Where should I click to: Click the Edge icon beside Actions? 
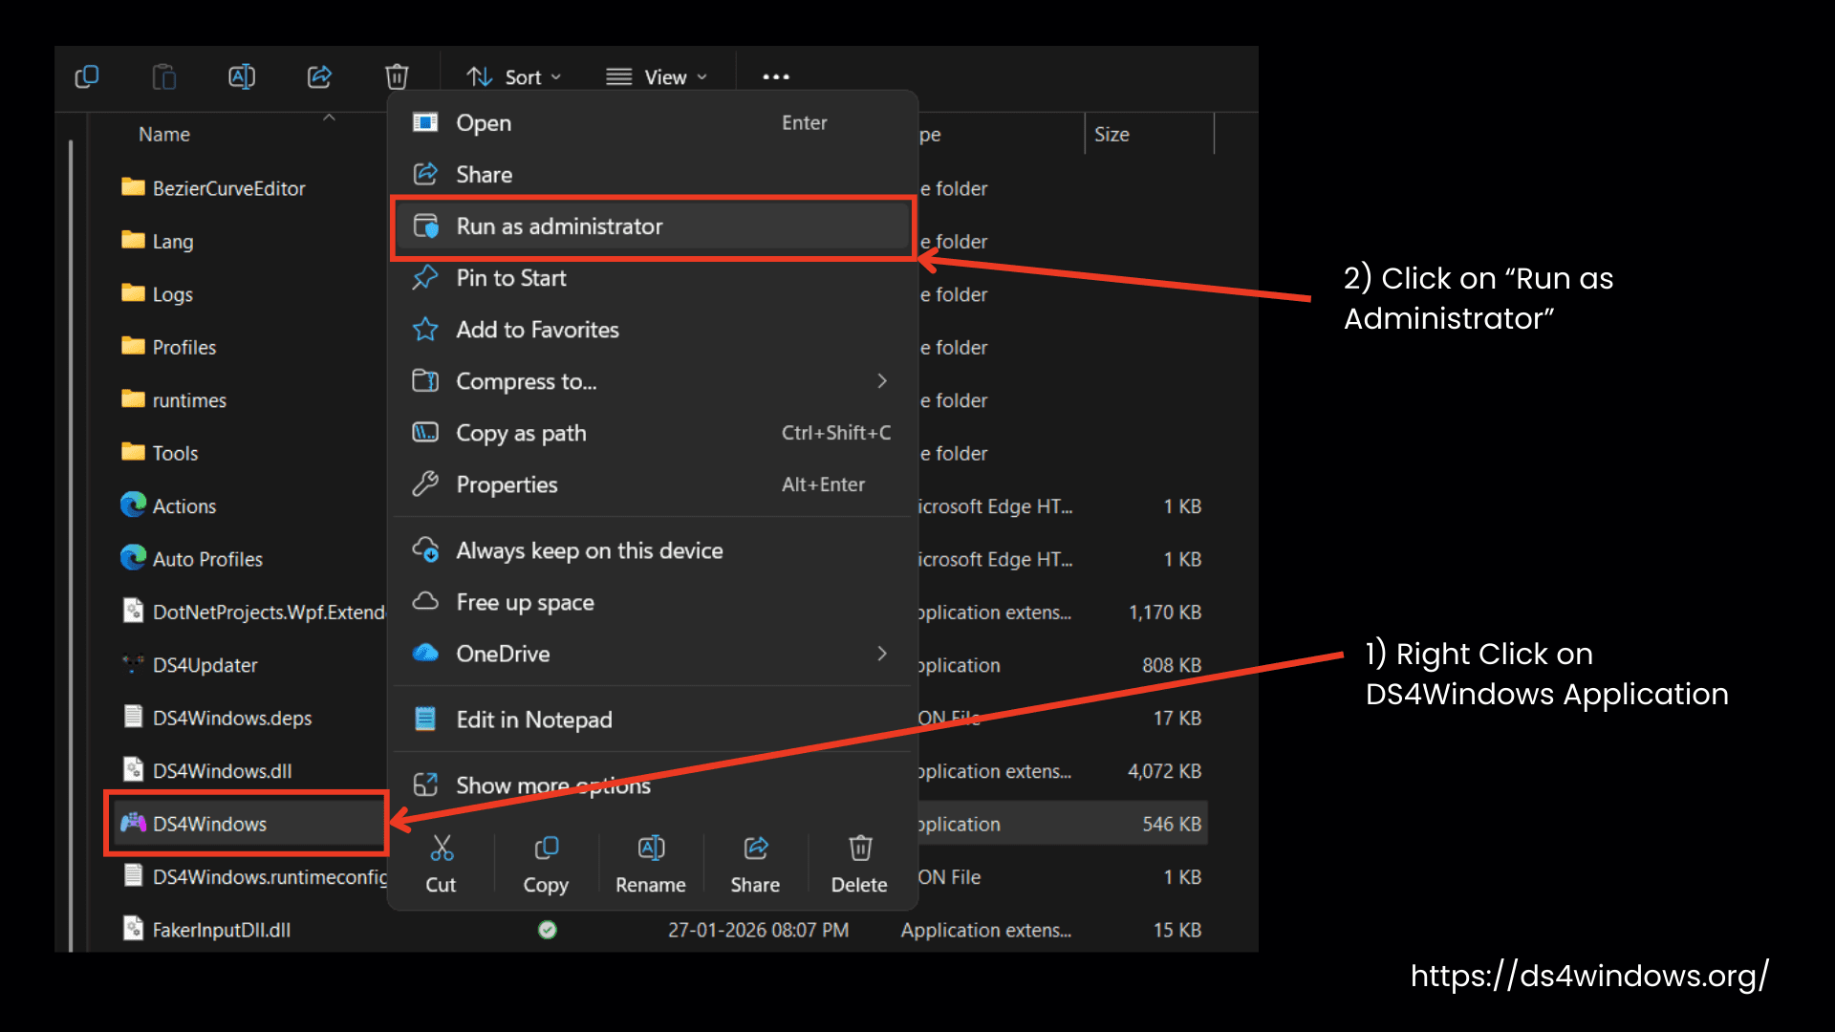pos(133,505)
